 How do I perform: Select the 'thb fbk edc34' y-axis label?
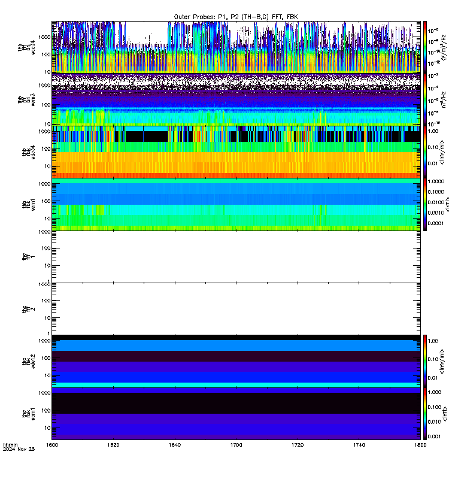(x=29, y=152)
